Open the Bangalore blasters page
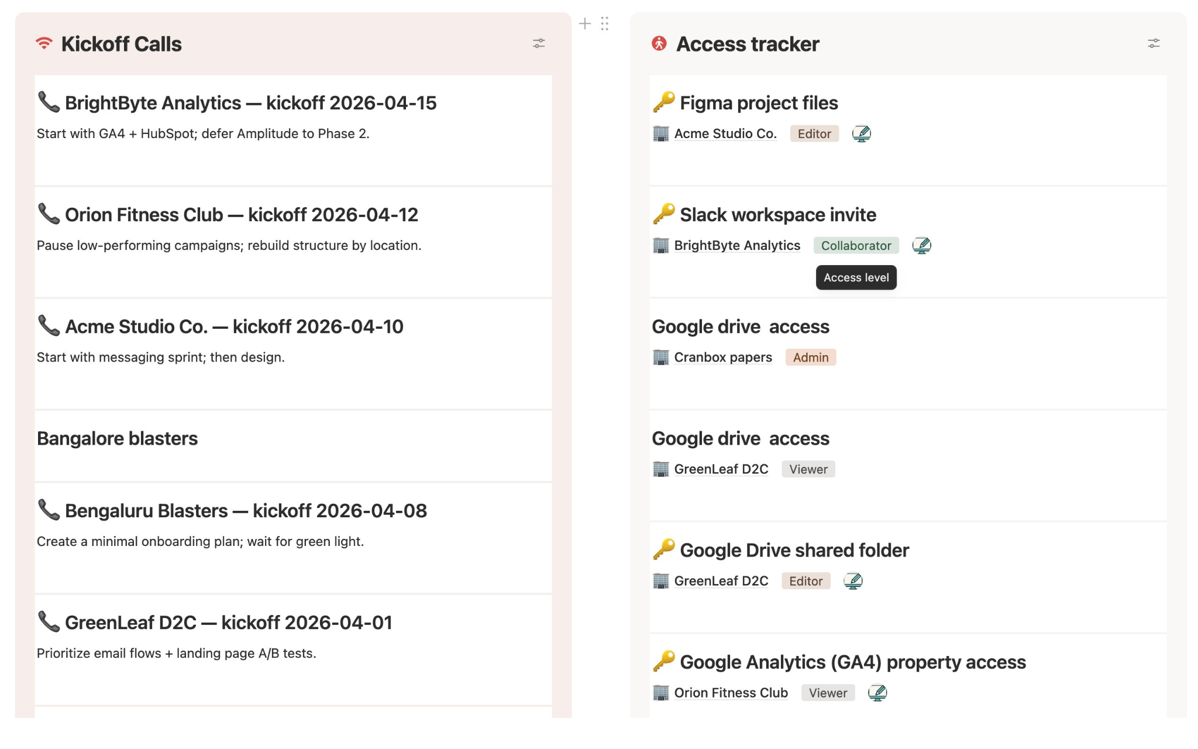This screenshot has width=1198, height=749. (x=118, y=438)
